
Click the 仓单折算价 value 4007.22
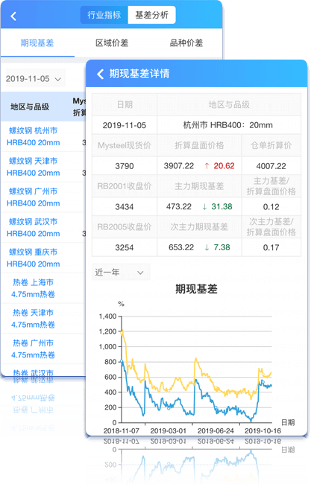pyautogui.click(x=271, y=165)
